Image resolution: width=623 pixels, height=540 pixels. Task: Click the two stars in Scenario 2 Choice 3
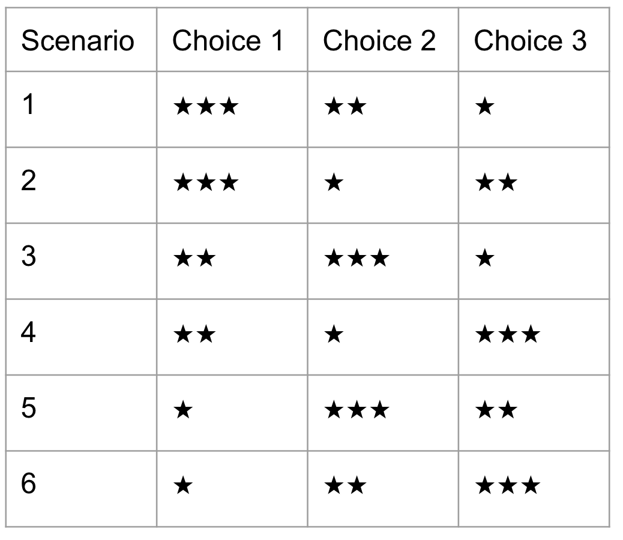coord(496,182)
